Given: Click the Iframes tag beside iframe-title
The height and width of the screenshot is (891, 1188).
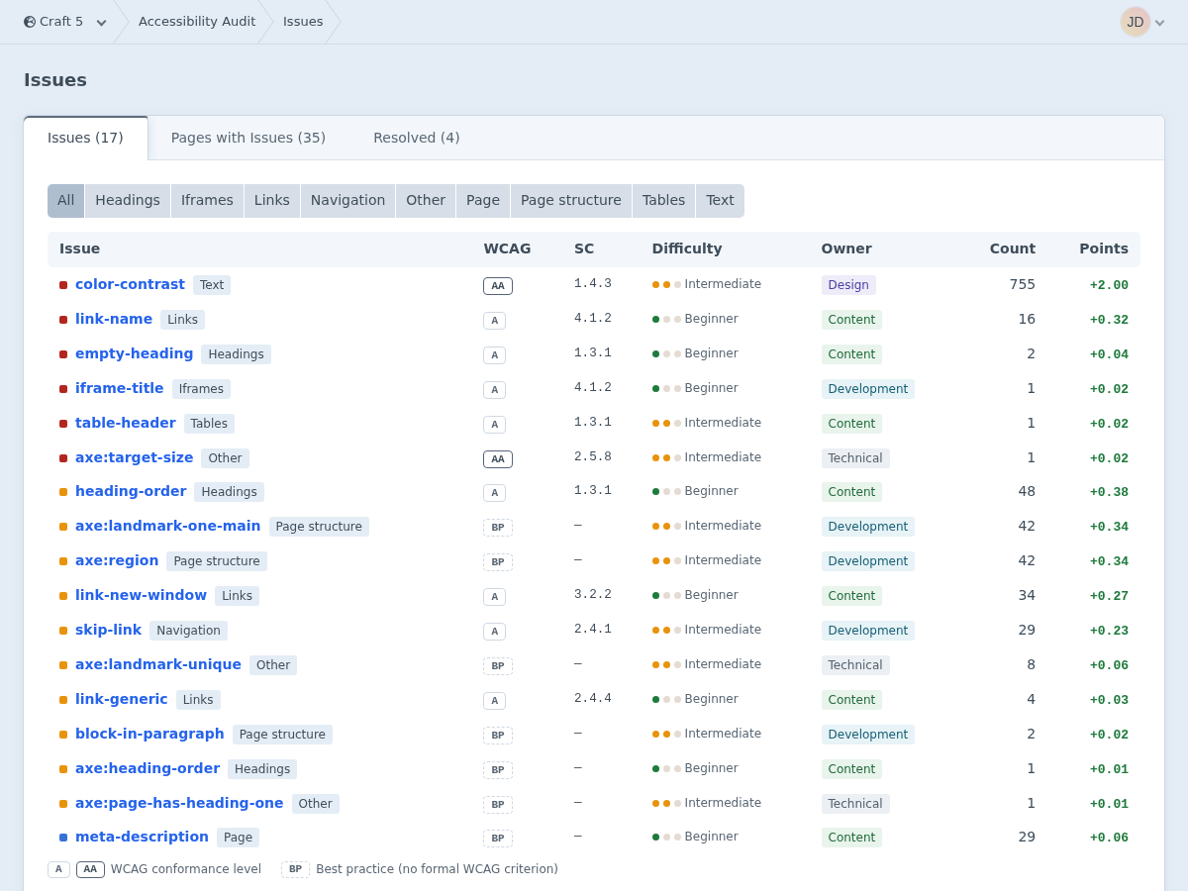Looking at the screenshot, I should click(201, 389).
